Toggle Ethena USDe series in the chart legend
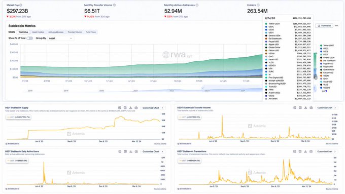The image size is (345, 194). pos(327,58)
